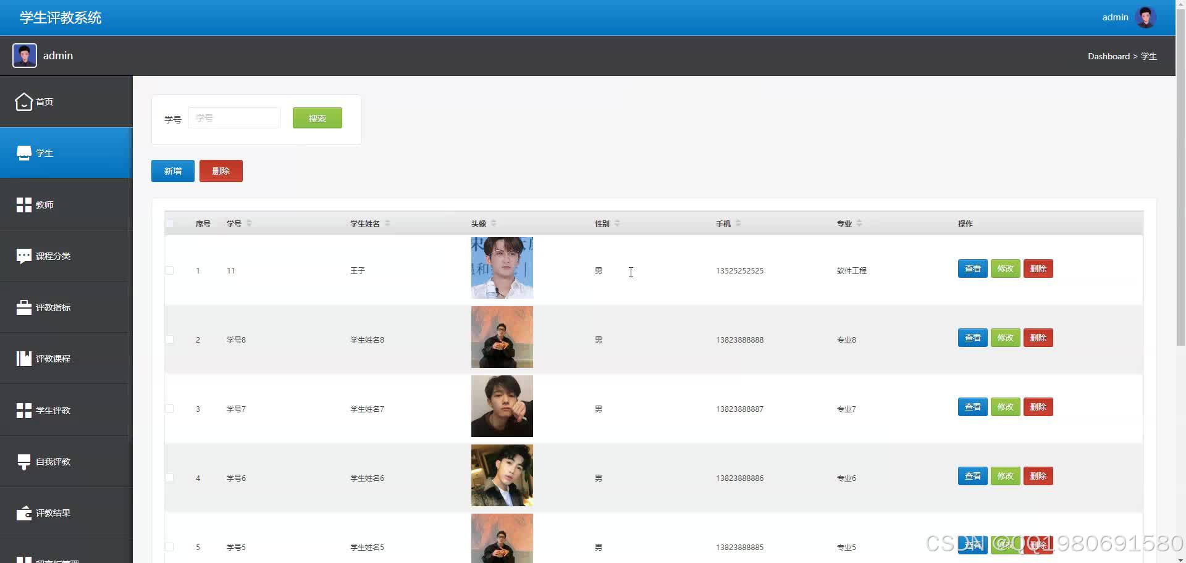Click 学生姓名7's avatar thumbnail
This screenshot has width=1186, height=563.
click(502, 406)
